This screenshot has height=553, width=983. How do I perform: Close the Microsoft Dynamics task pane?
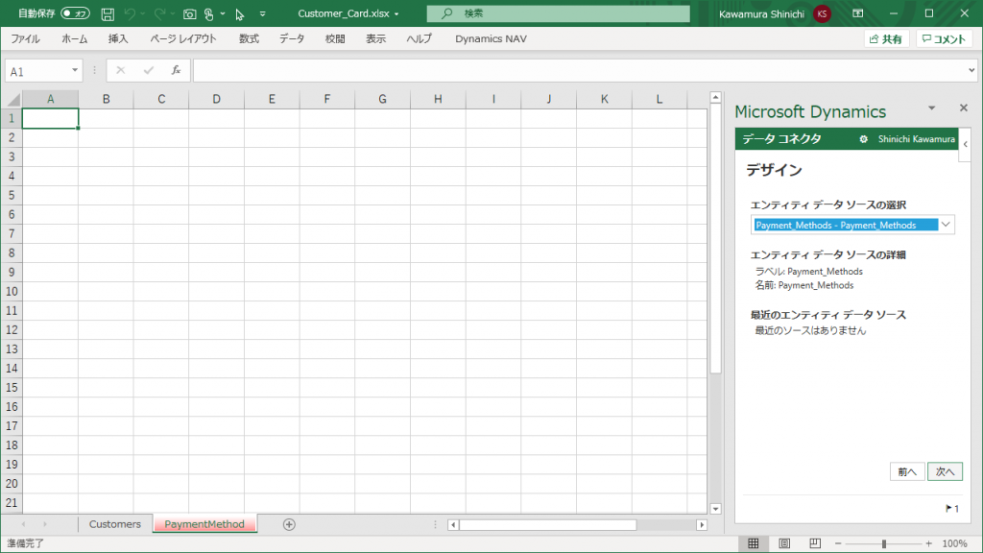click(964, 108)
